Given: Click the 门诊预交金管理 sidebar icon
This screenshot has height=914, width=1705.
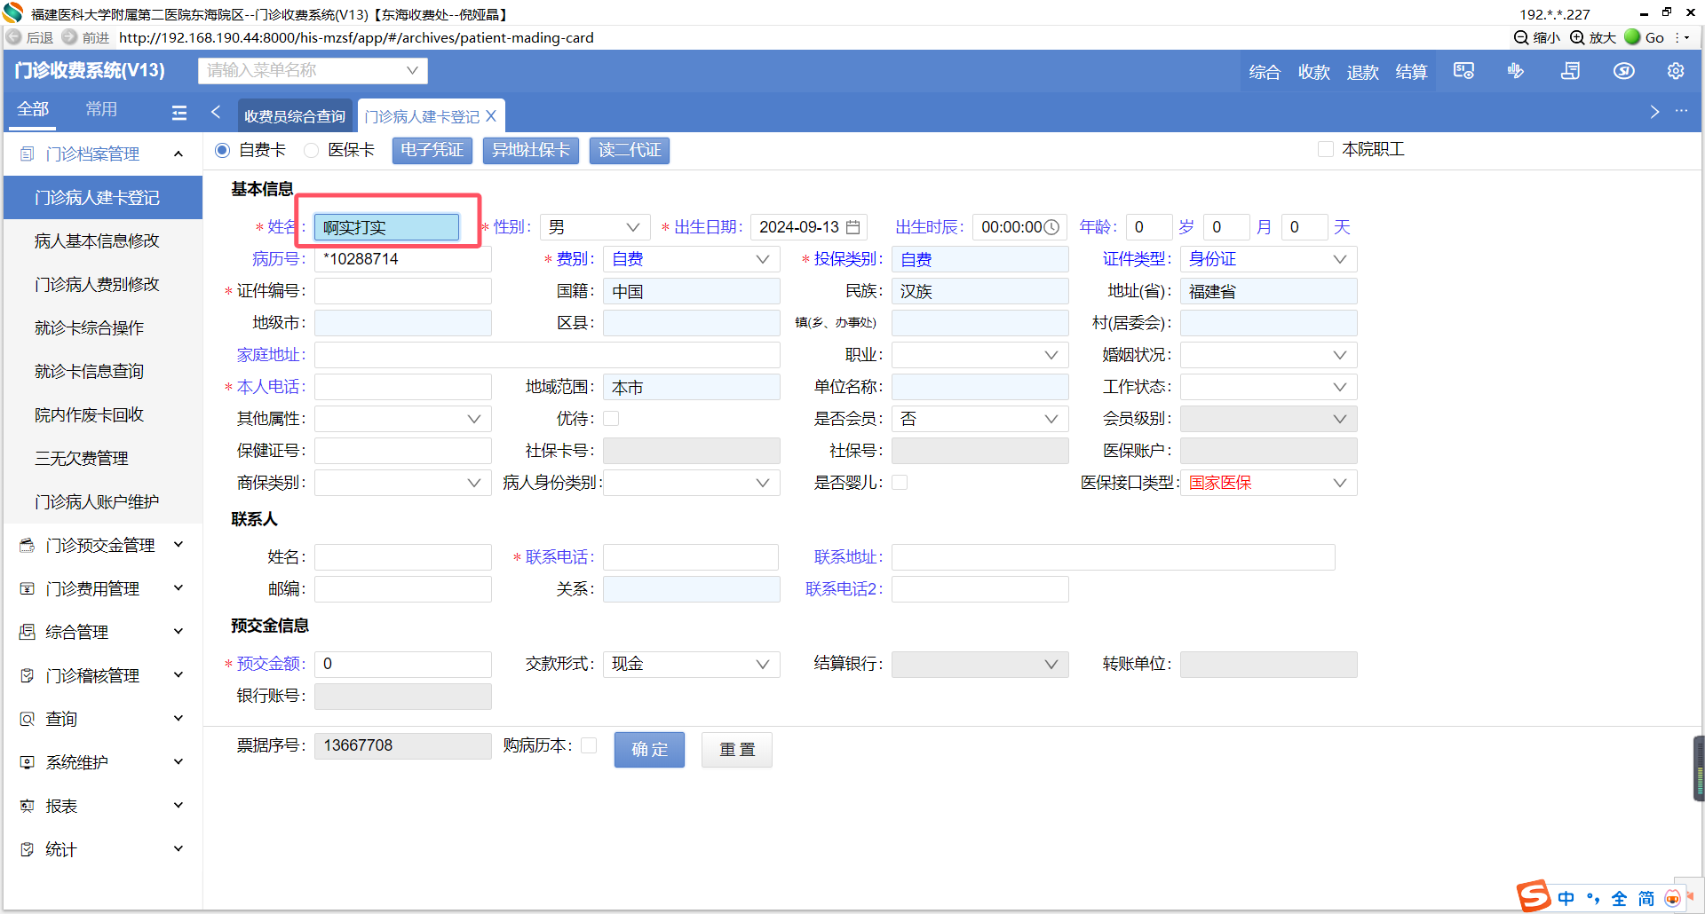Looking at the screenshot, I should (28, 546).
